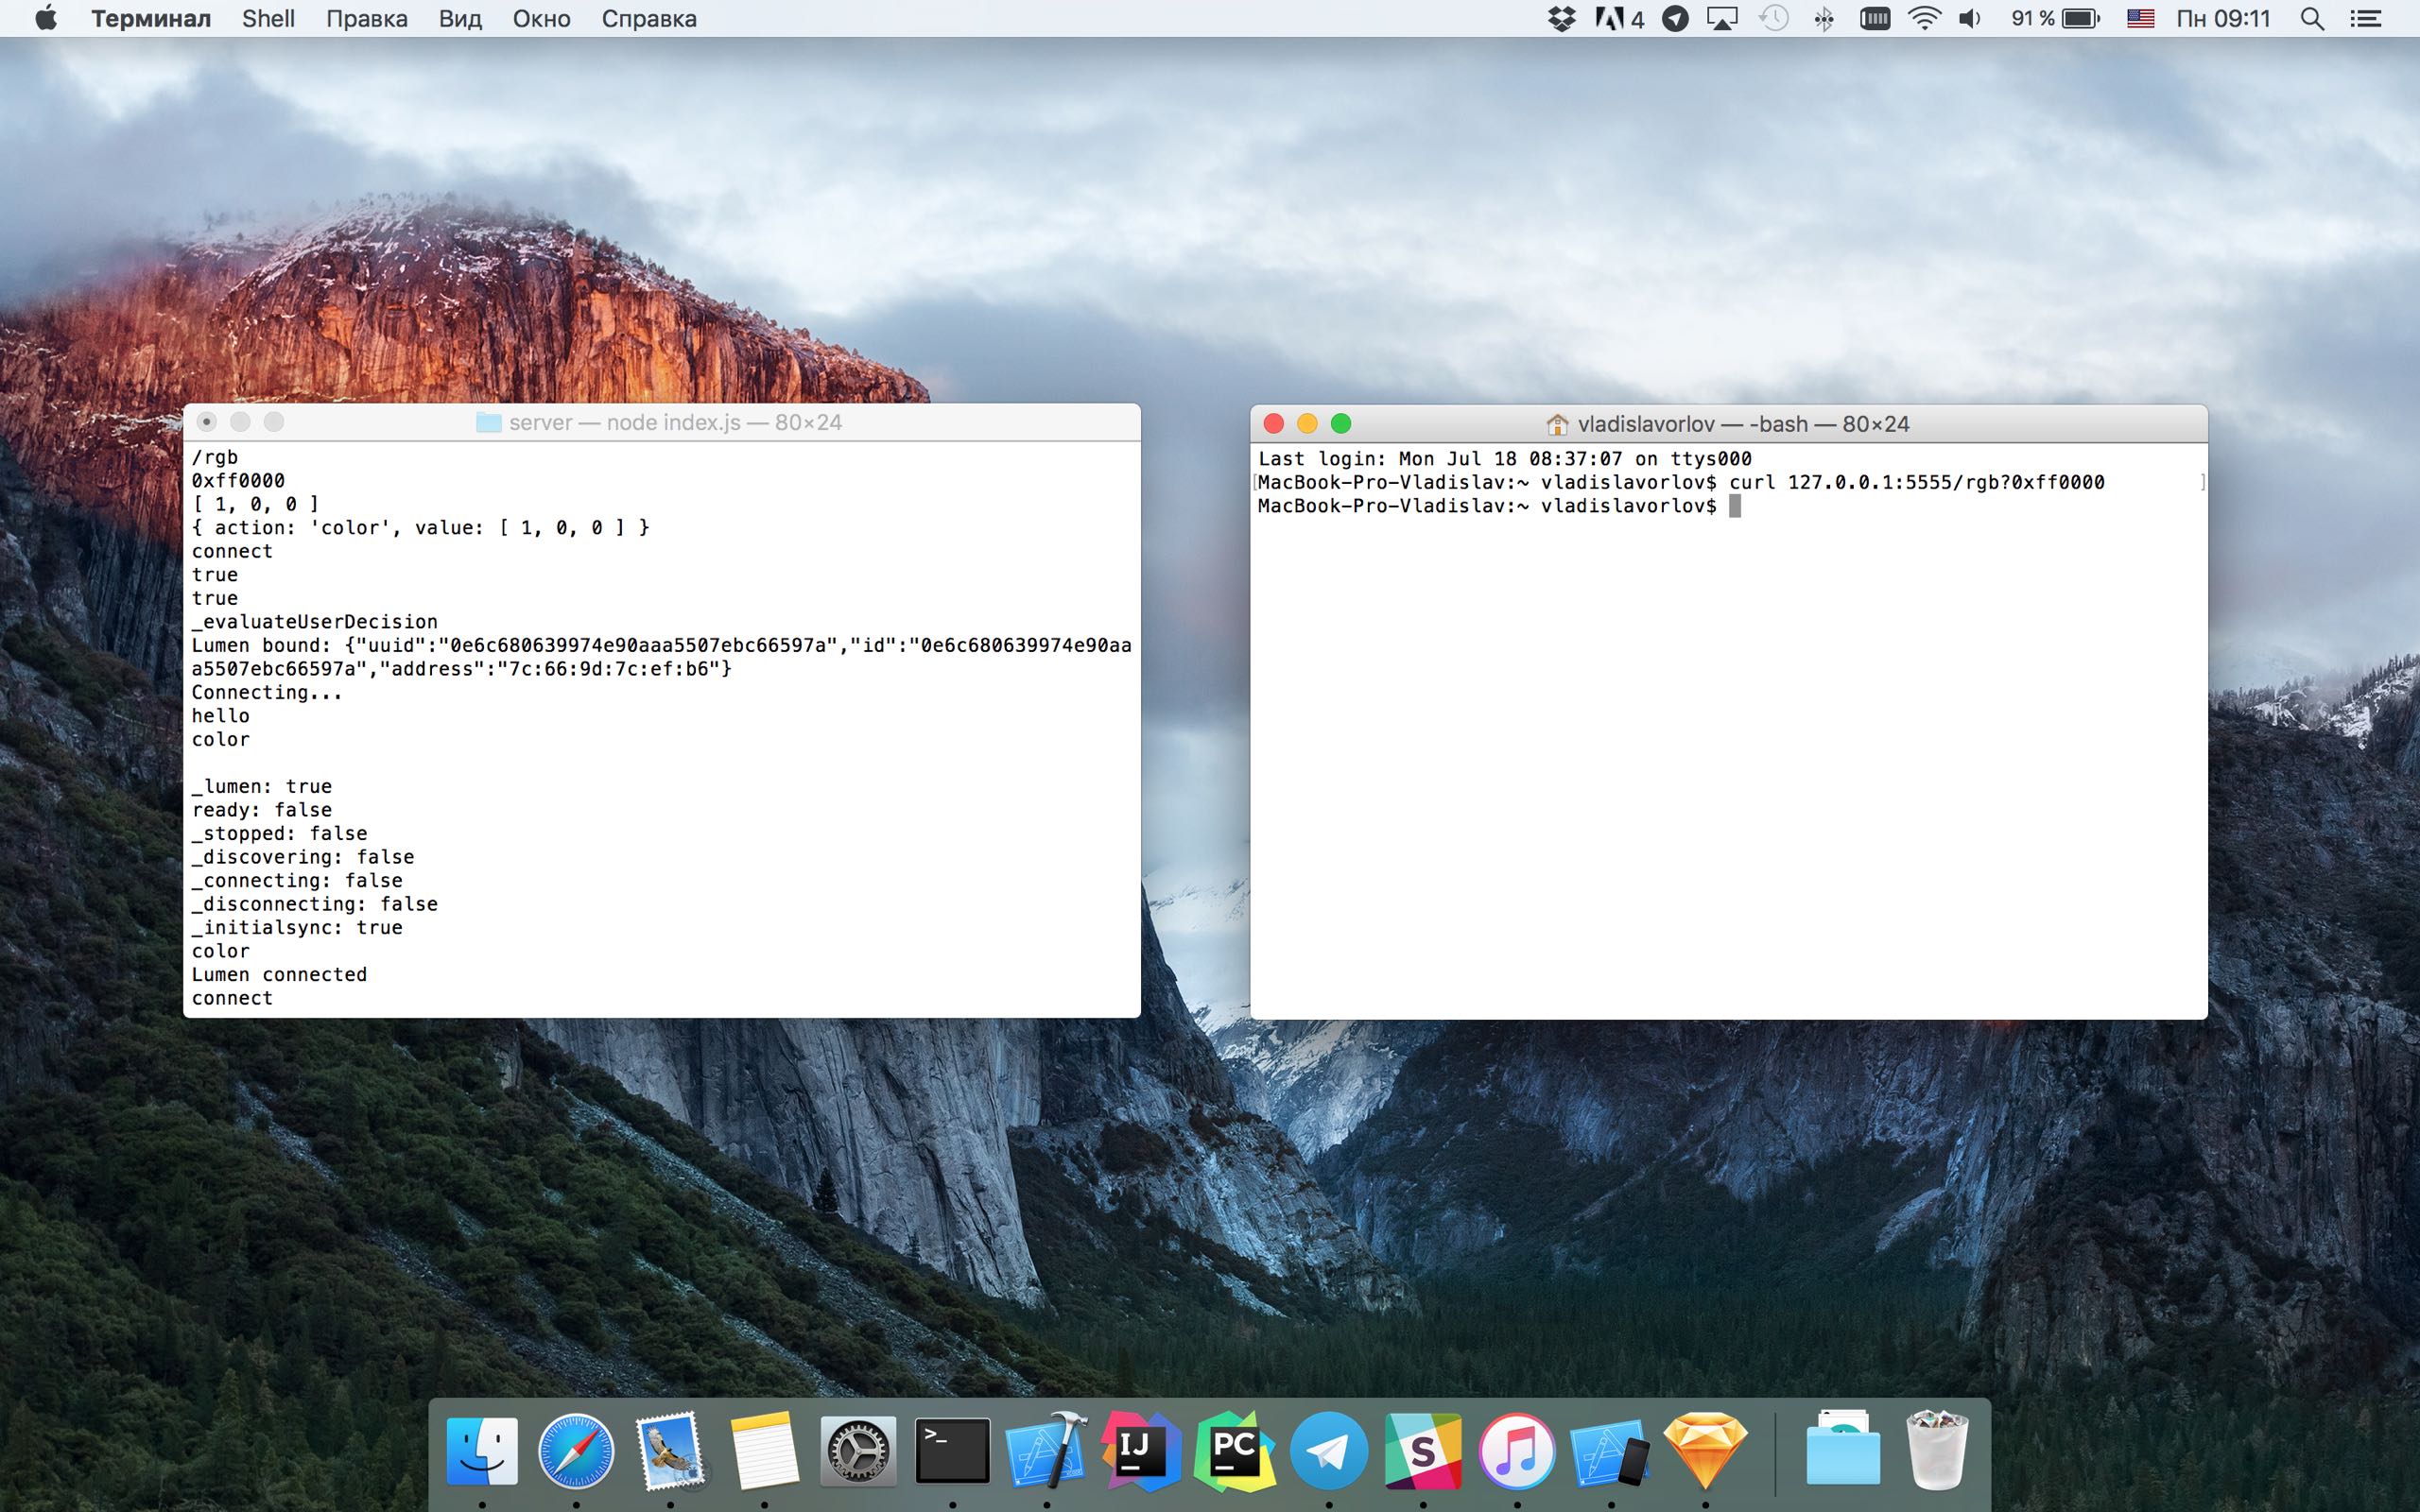2420x1512 pixels.
Task: Click the Bluetooth status icon
Action: [1823, 18]
